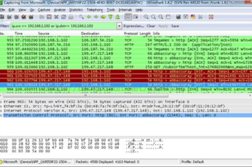Toggle auto scroll in live capture
This screenshot has width=252, height=167.
[136, 17]
